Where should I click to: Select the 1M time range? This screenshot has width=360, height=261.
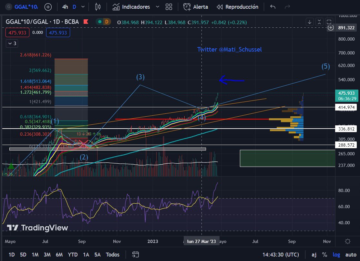(35, 255)
